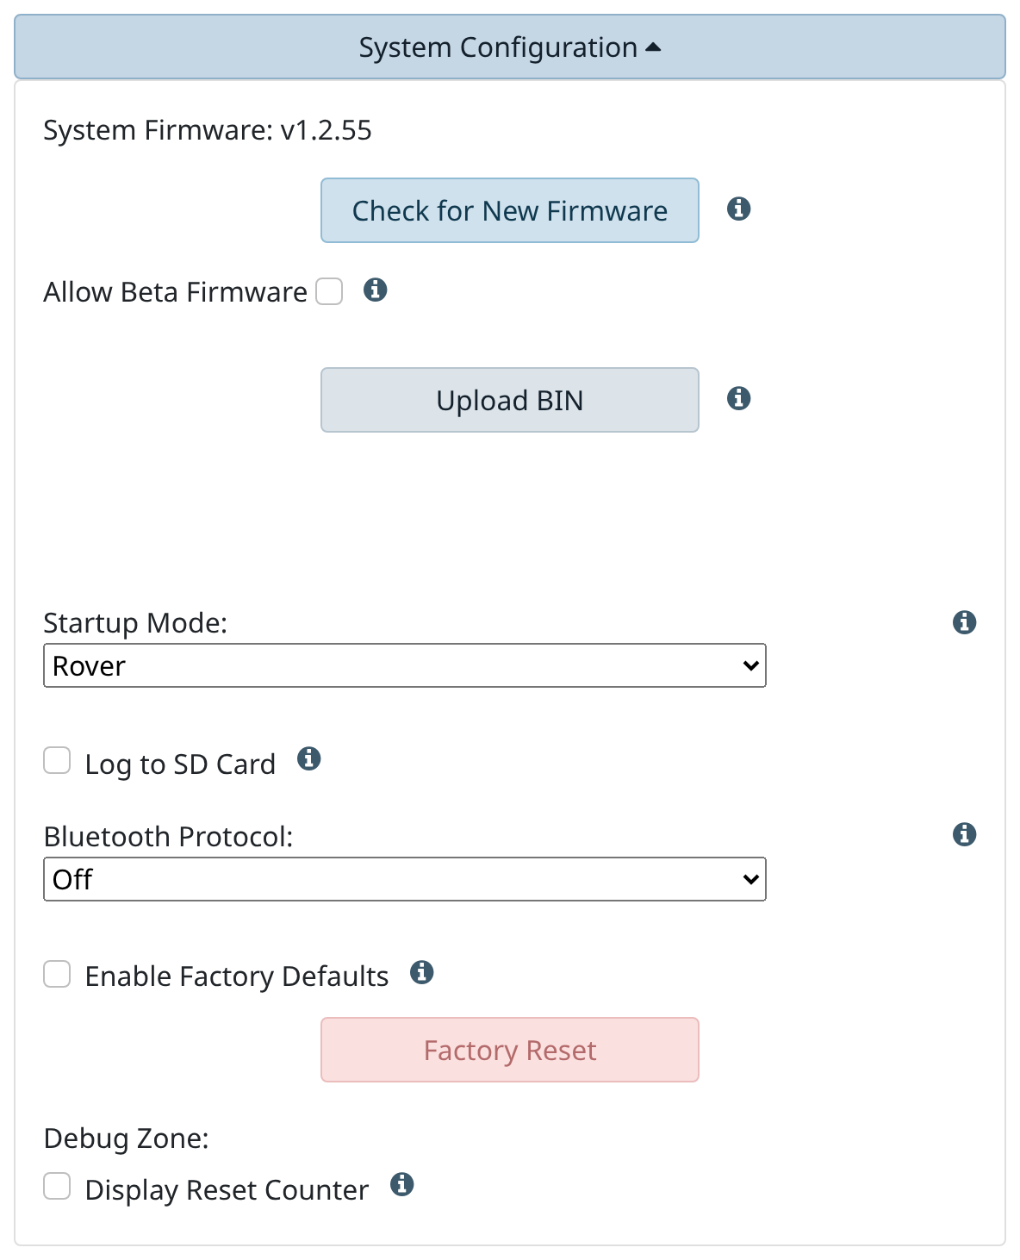Image resolution: width=1020 pixels, height=1260 pixels.
Task: Click info icon beside Enable Factory Defaults
Action: click(x=421, y=972)
